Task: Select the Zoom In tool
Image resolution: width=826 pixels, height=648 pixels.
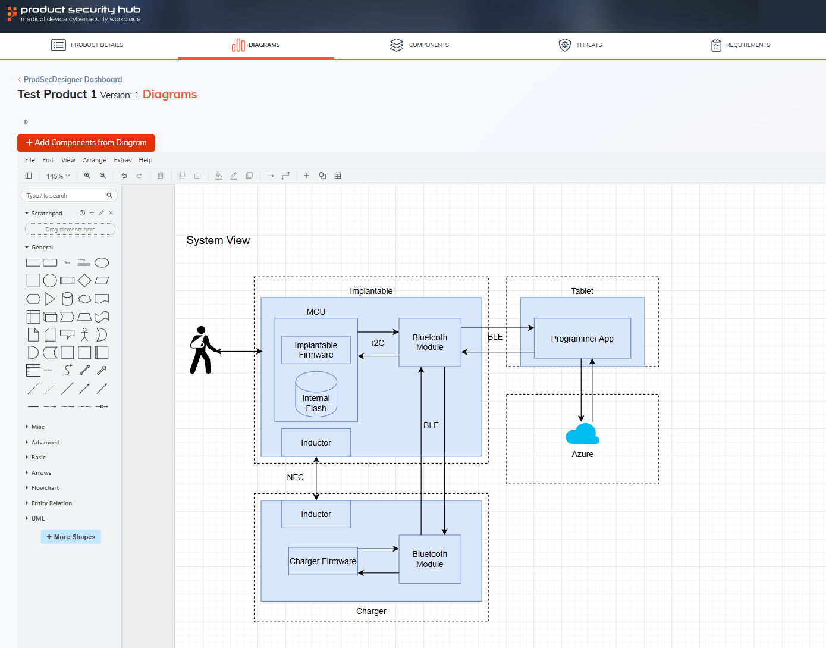Action: pyautogui.click(x=87, y=176)
